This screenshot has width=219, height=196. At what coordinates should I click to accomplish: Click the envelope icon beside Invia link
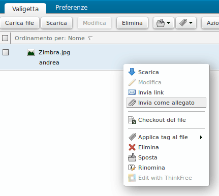[x=132, y=92]
